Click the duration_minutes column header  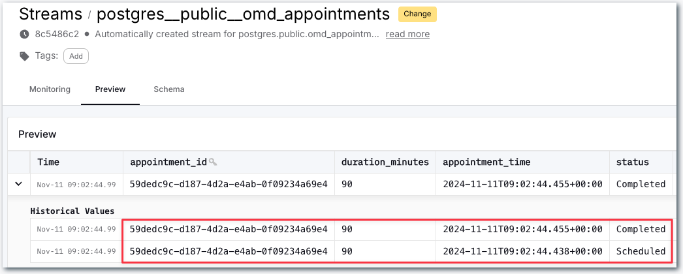(x=385, y=162)
